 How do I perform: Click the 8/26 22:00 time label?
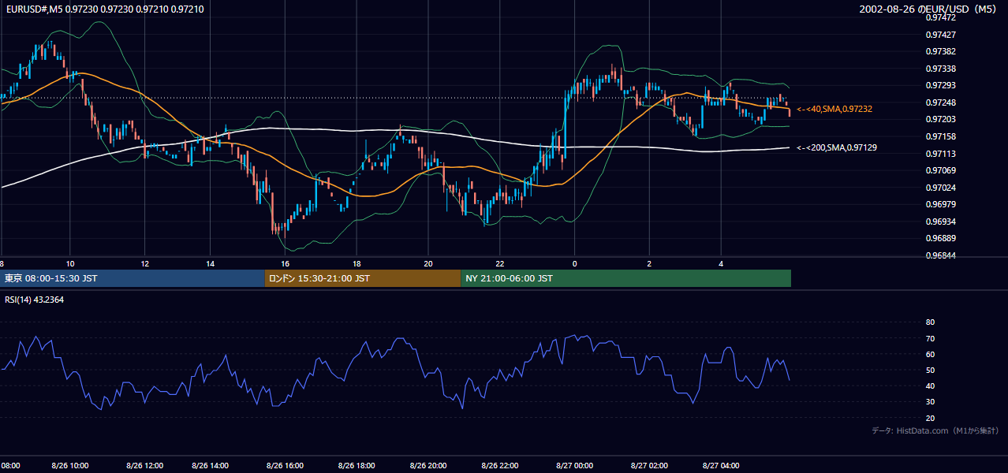[x=499, y=466]
